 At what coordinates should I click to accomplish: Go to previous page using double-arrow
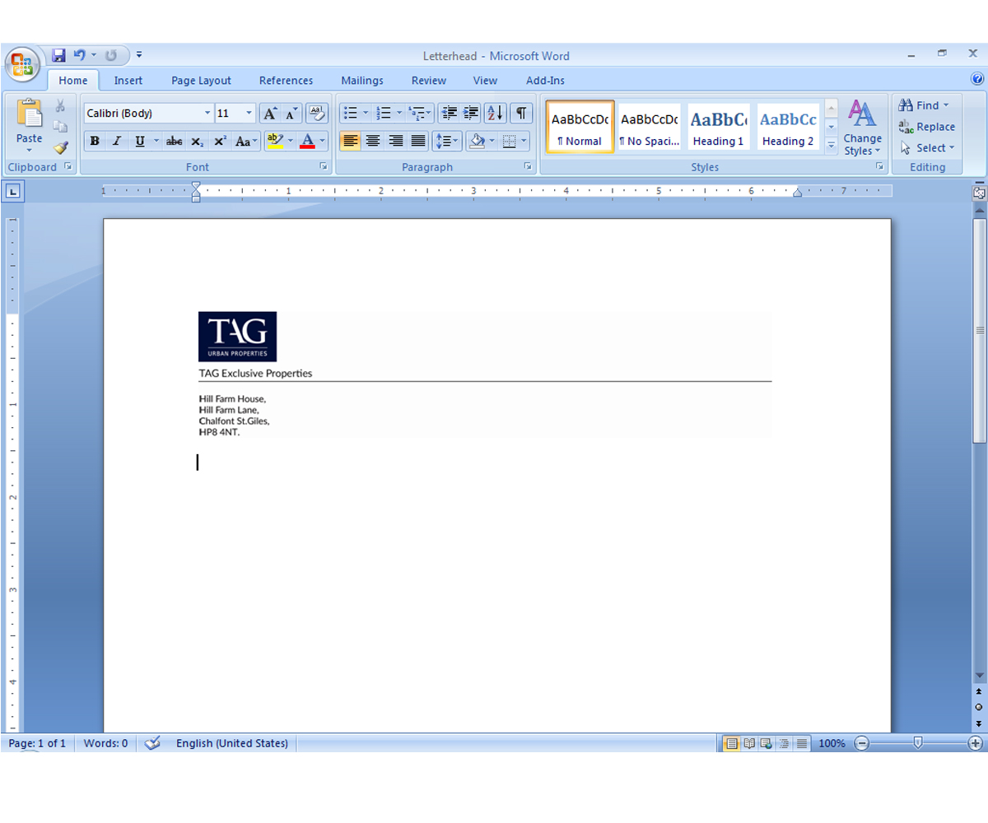(x=979, y=691)
